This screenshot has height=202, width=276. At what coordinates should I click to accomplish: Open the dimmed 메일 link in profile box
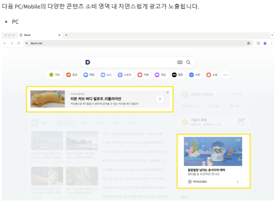click(188, 106)
